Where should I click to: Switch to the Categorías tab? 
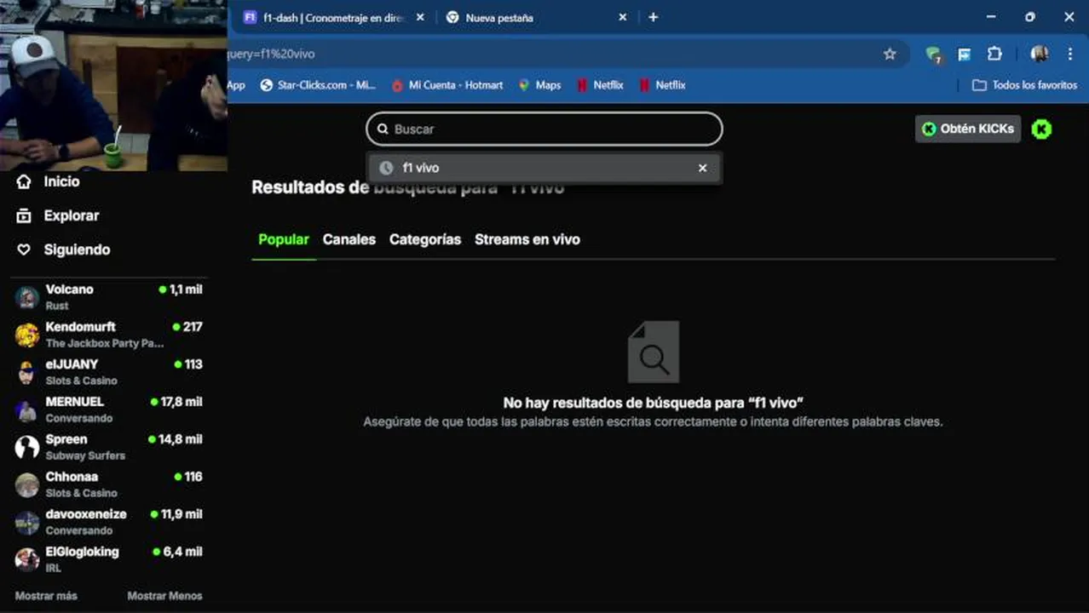(425, 240)
